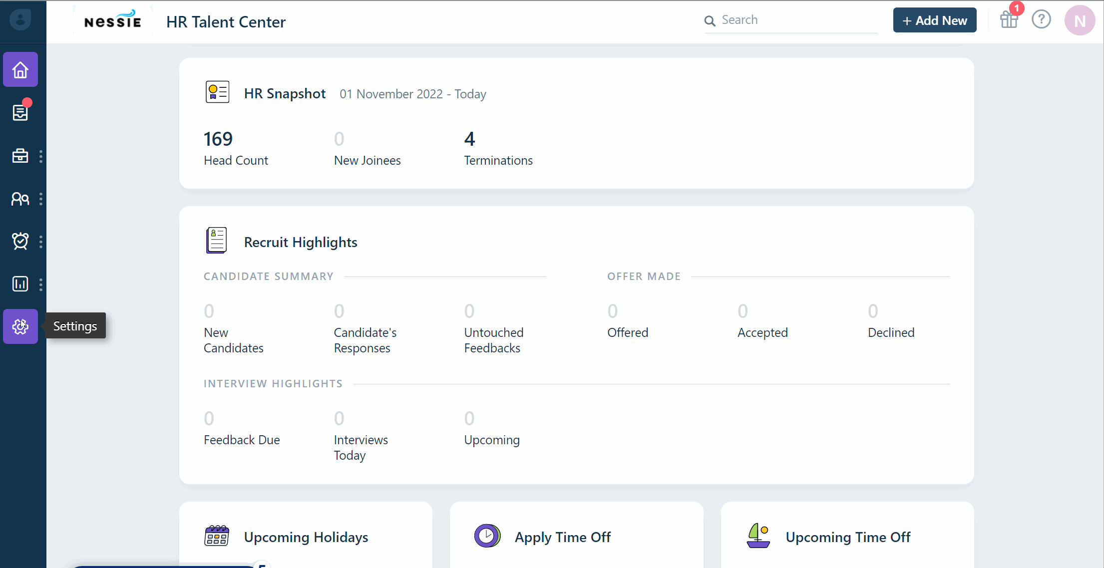Screen dimensions: 1104x568
Task: Open the Settings gear icon
Action: [x=20, y=326]
